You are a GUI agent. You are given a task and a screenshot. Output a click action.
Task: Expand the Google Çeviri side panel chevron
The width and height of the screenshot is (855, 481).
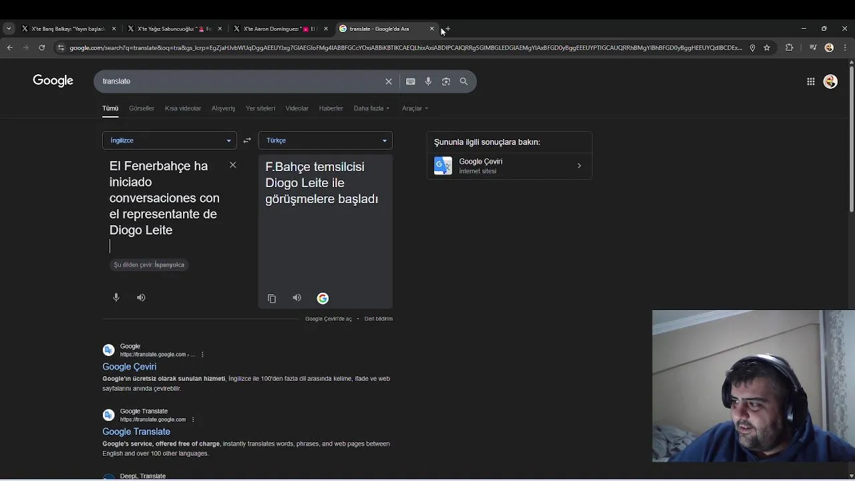(x=579, y=166)
